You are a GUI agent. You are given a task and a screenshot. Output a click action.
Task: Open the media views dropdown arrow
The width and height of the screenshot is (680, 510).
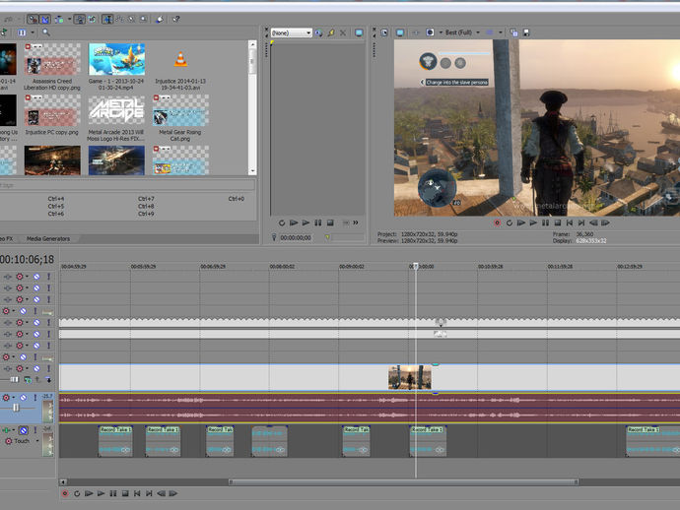pyautogui.click(x=33, y=32)
